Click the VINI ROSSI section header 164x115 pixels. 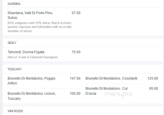(15, 111)
